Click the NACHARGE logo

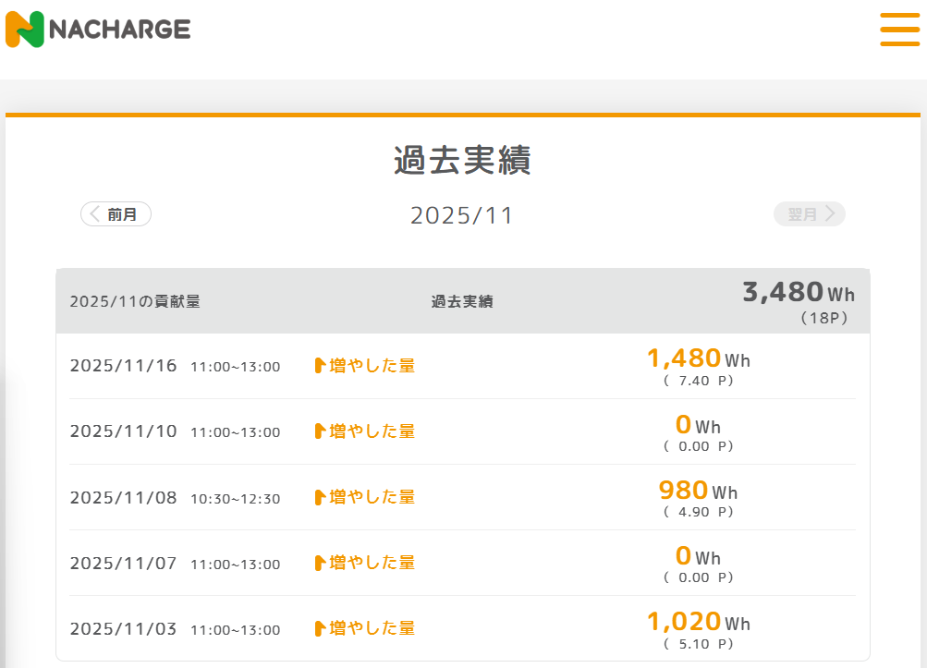click(98, 29)
